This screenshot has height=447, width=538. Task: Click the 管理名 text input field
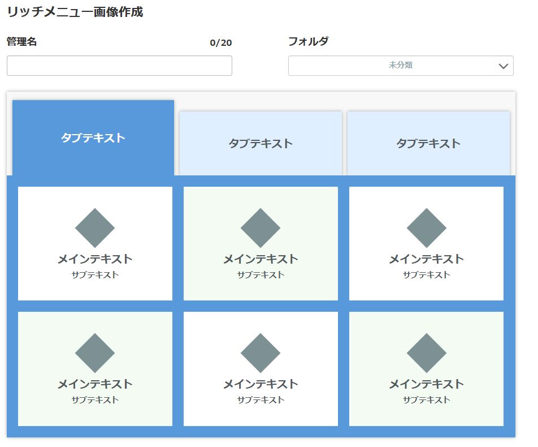(x=119, y=66)
